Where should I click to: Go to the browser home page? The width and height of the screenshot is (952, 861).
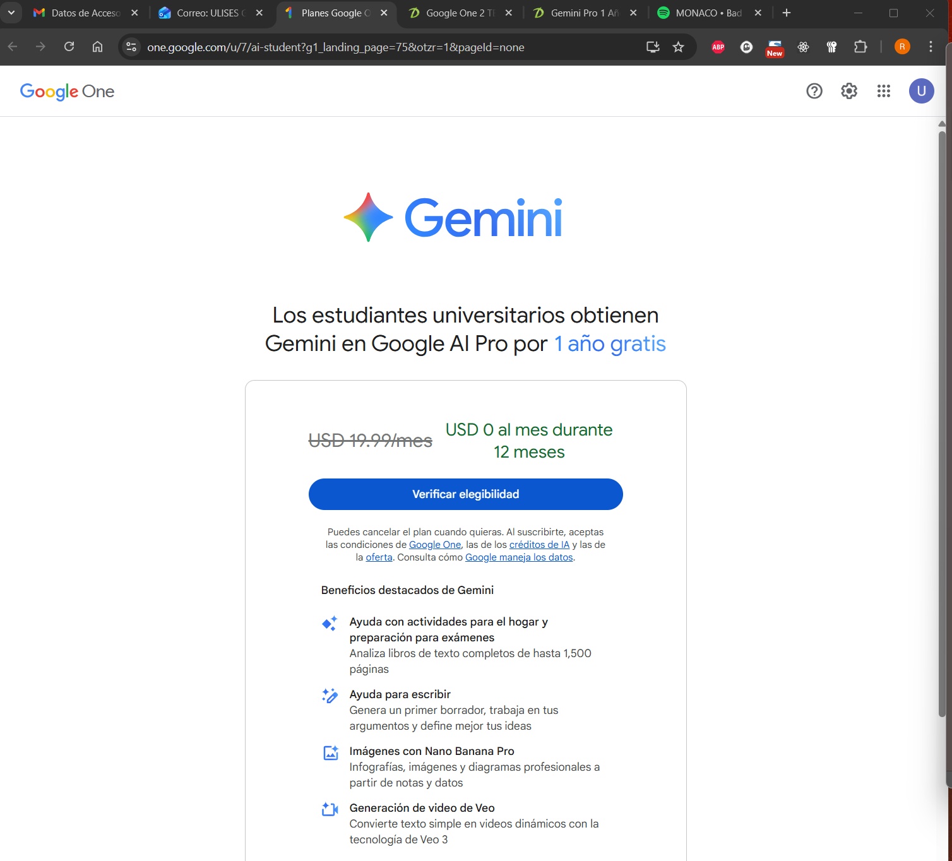(97, 47)
